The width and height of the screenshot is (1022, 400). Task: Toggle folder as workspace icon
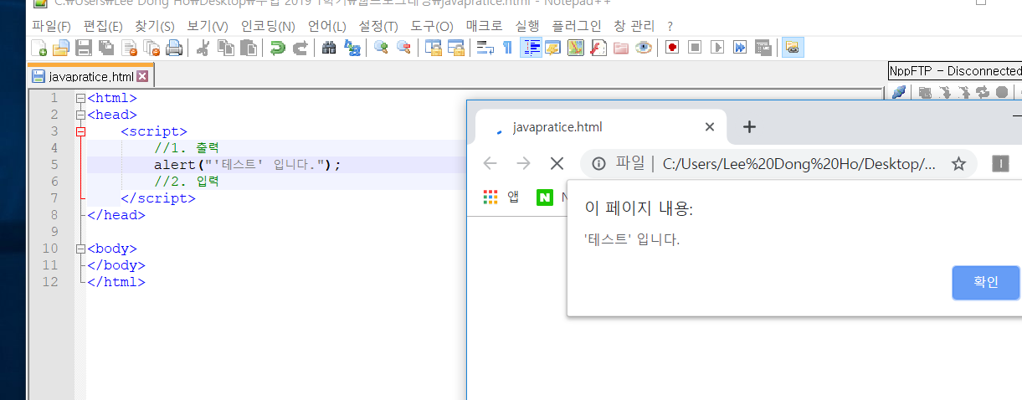coord(620,48)
